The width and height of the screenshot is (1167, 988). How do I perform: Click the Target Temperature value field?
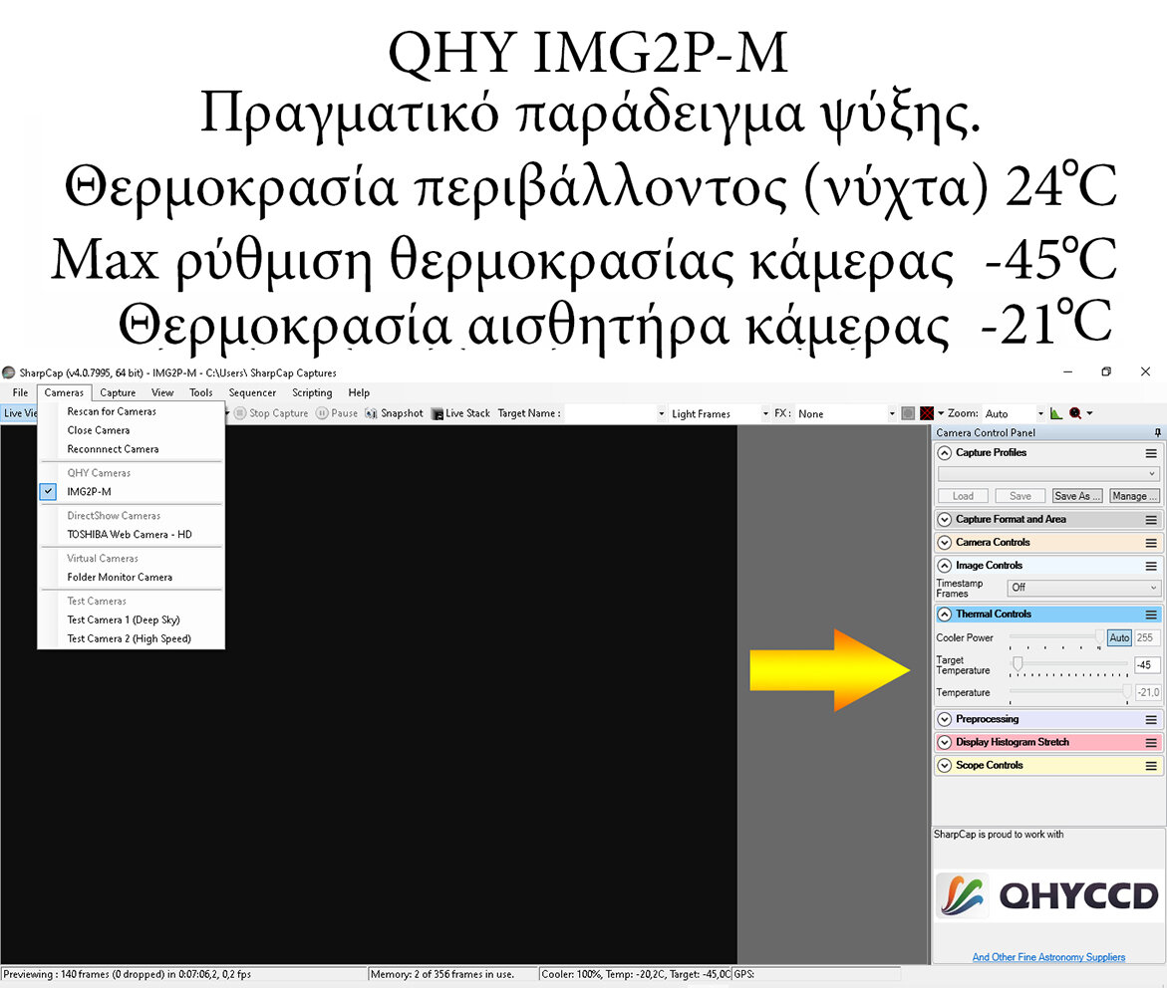(1146, 664)
